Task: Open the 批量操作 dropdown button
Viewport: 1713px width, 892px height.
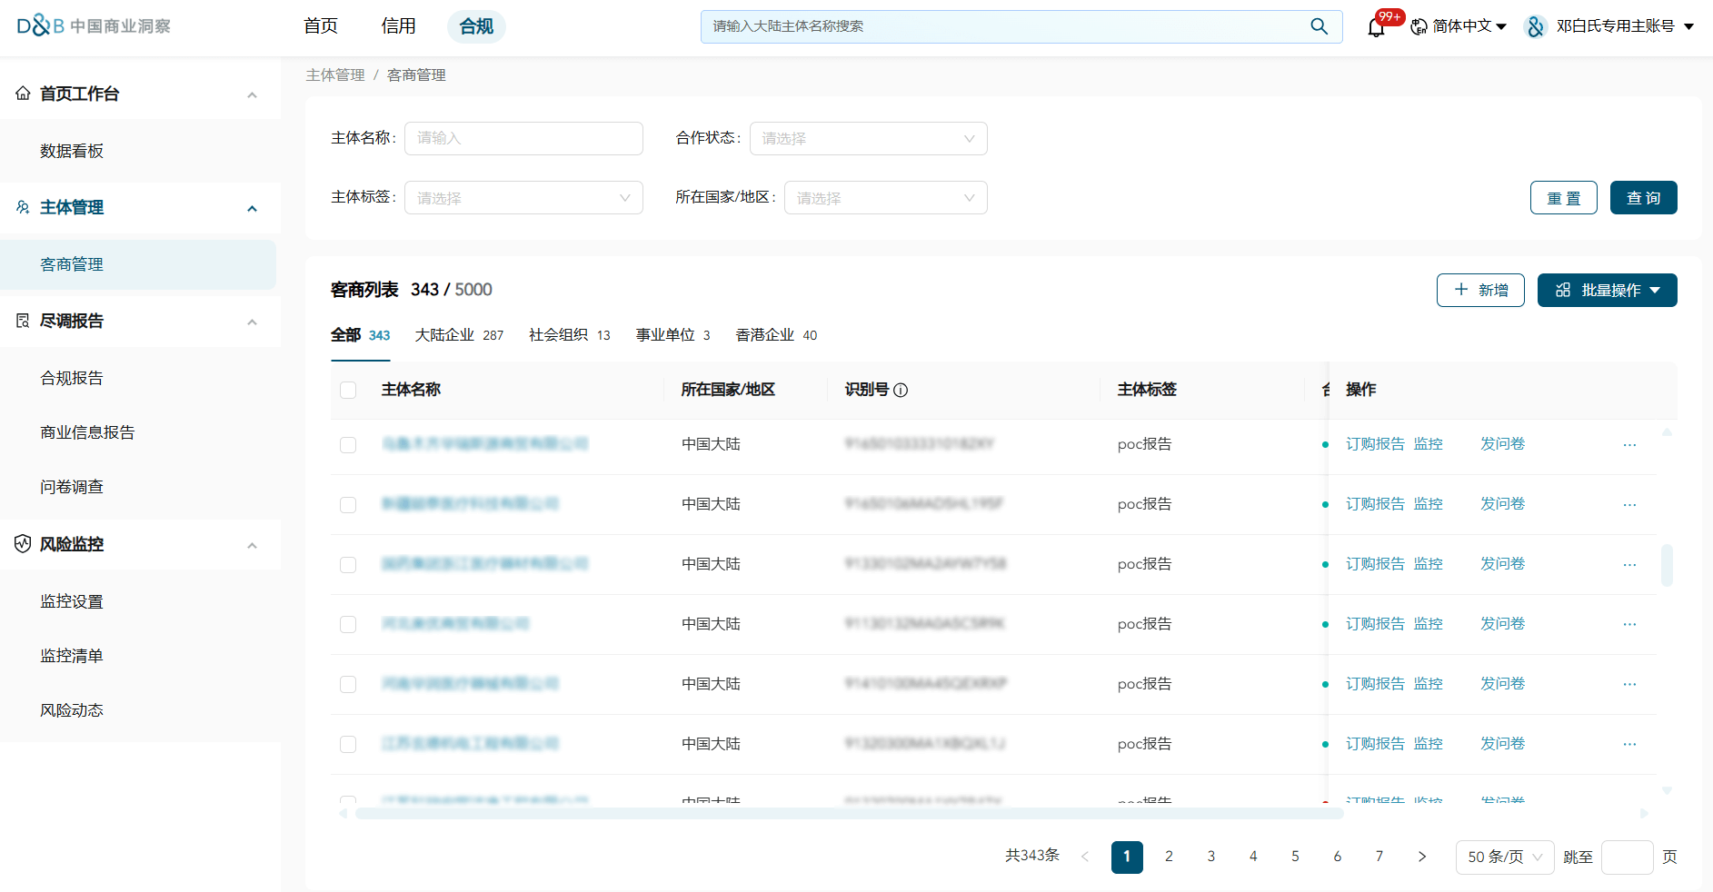Action: tap(1607, 291)
